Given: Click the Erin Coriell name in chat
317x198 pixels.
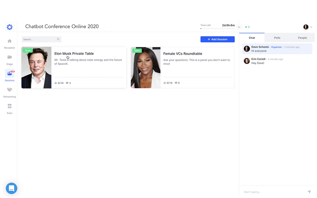Looking at the screenshot, I should [x=258, y=59].
